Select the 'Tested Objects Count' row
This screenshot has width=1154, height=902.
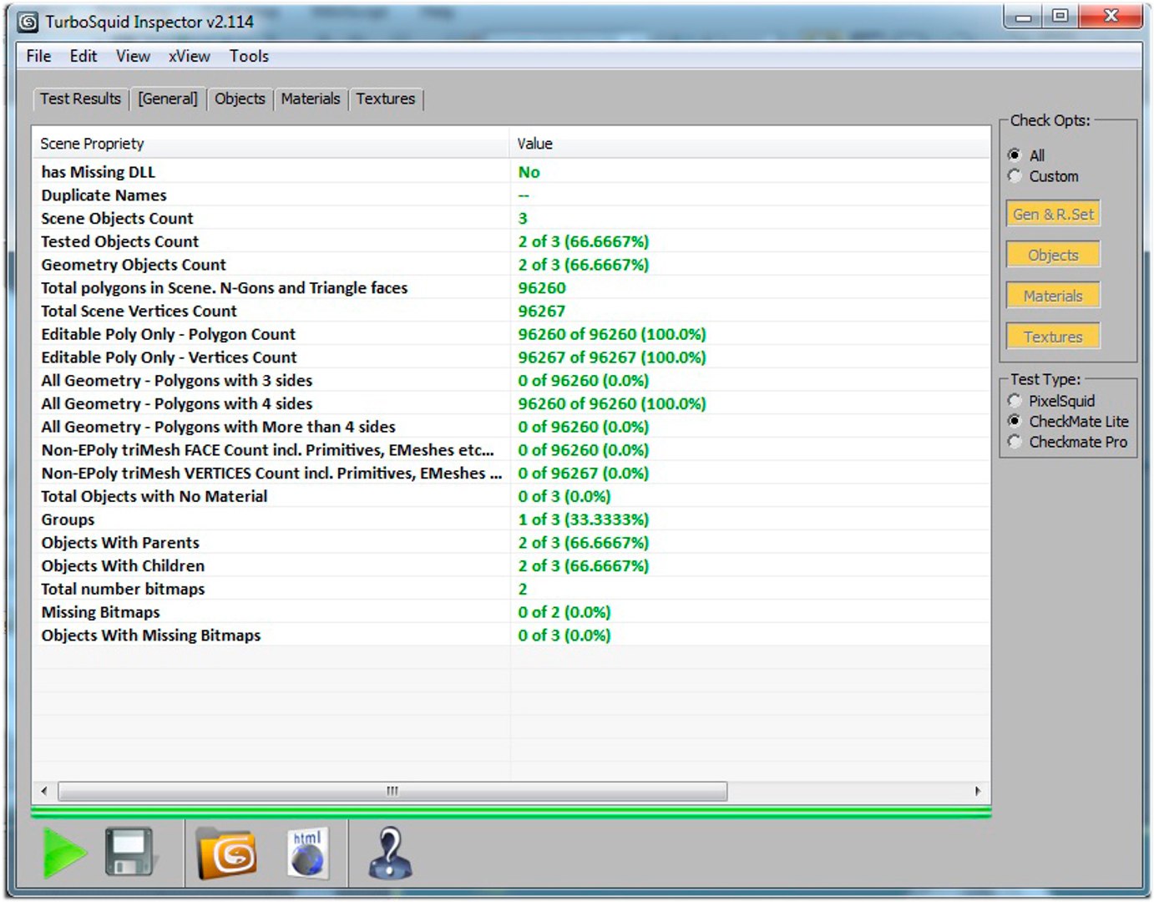click(x=511, y=241)
